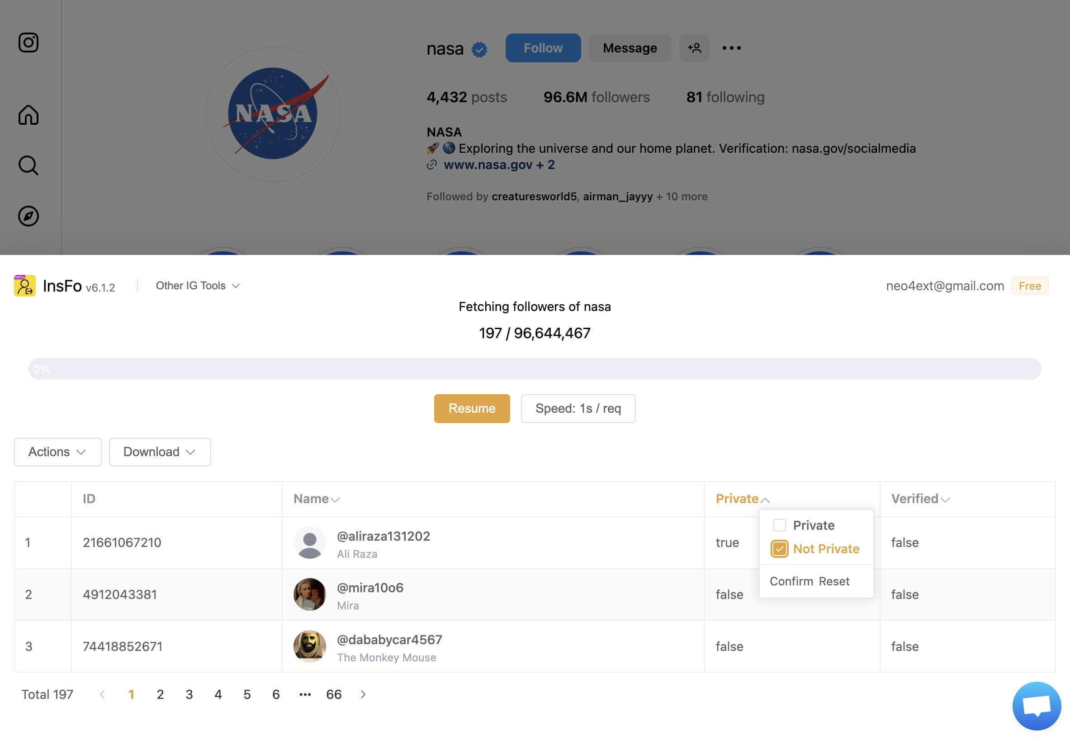1070x740 pixels.
Task: Open the Search magnifier icon
Action: click(28, 165)
